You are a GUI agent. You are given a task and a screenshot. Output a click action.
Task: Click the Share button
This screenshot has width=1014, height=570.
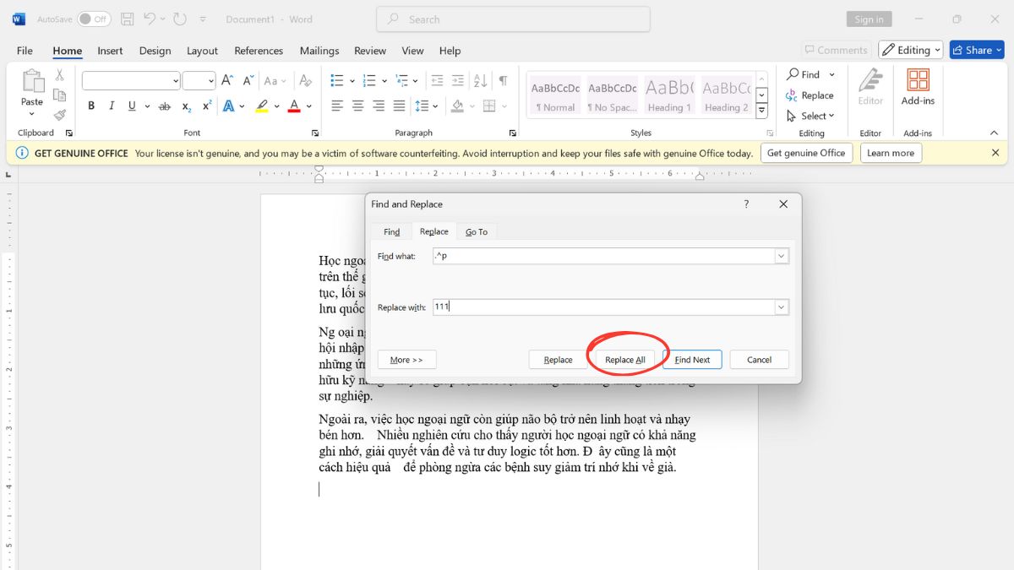pyautogui.click(x=977, y=50)
